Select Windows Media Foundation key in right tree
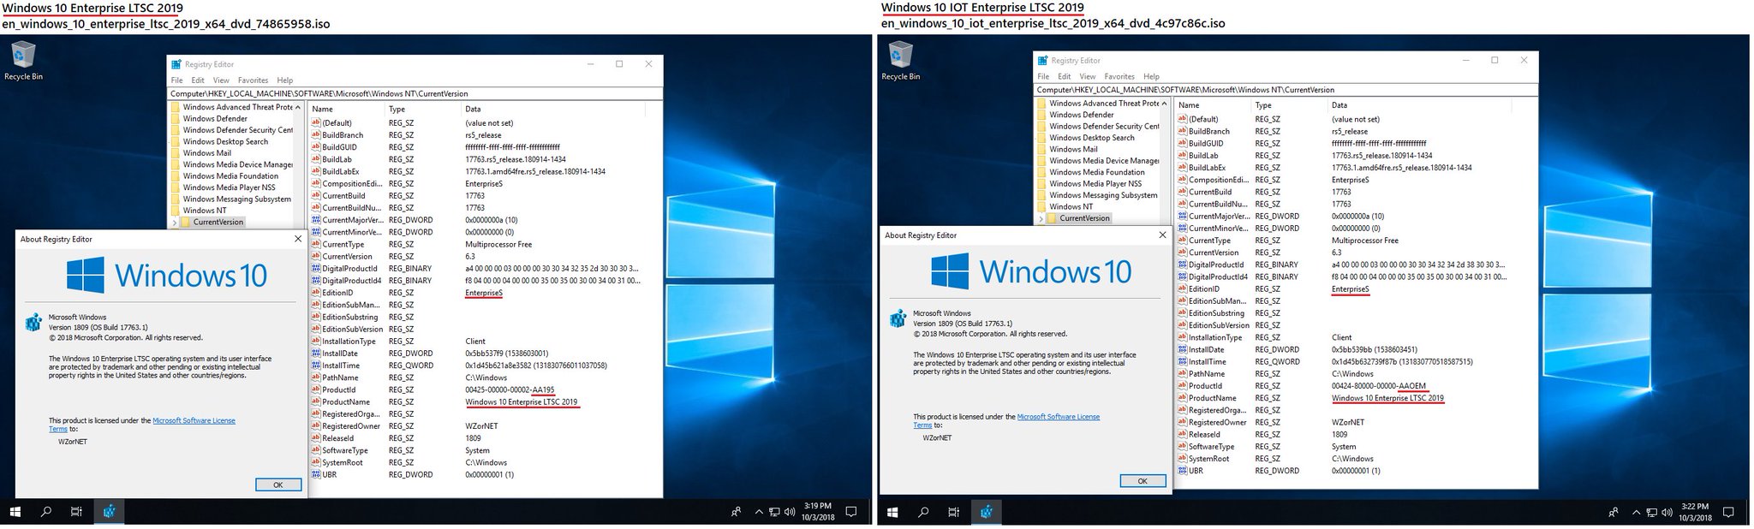The height and width of the screenshot is (529, 1754). (1097, 172)
